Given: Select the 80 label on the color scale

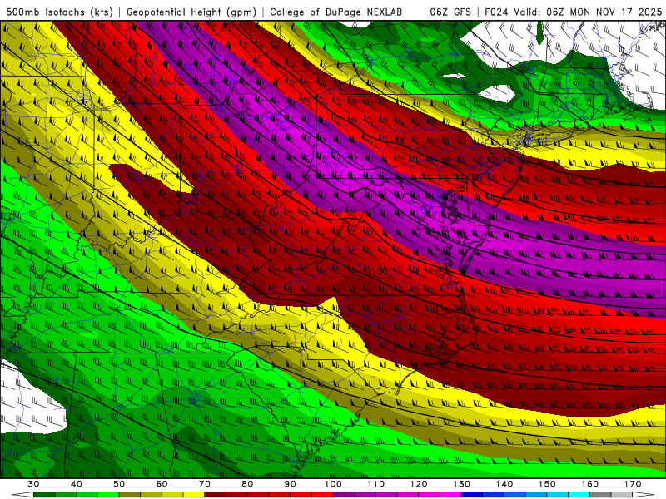Looking at the screenshot, I should click(x=247, y=484).
